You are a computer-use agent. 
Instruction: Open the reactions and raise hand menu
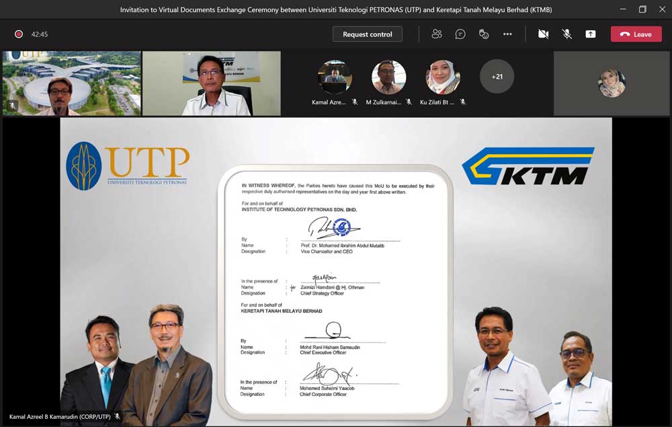[x=484, y=34]
